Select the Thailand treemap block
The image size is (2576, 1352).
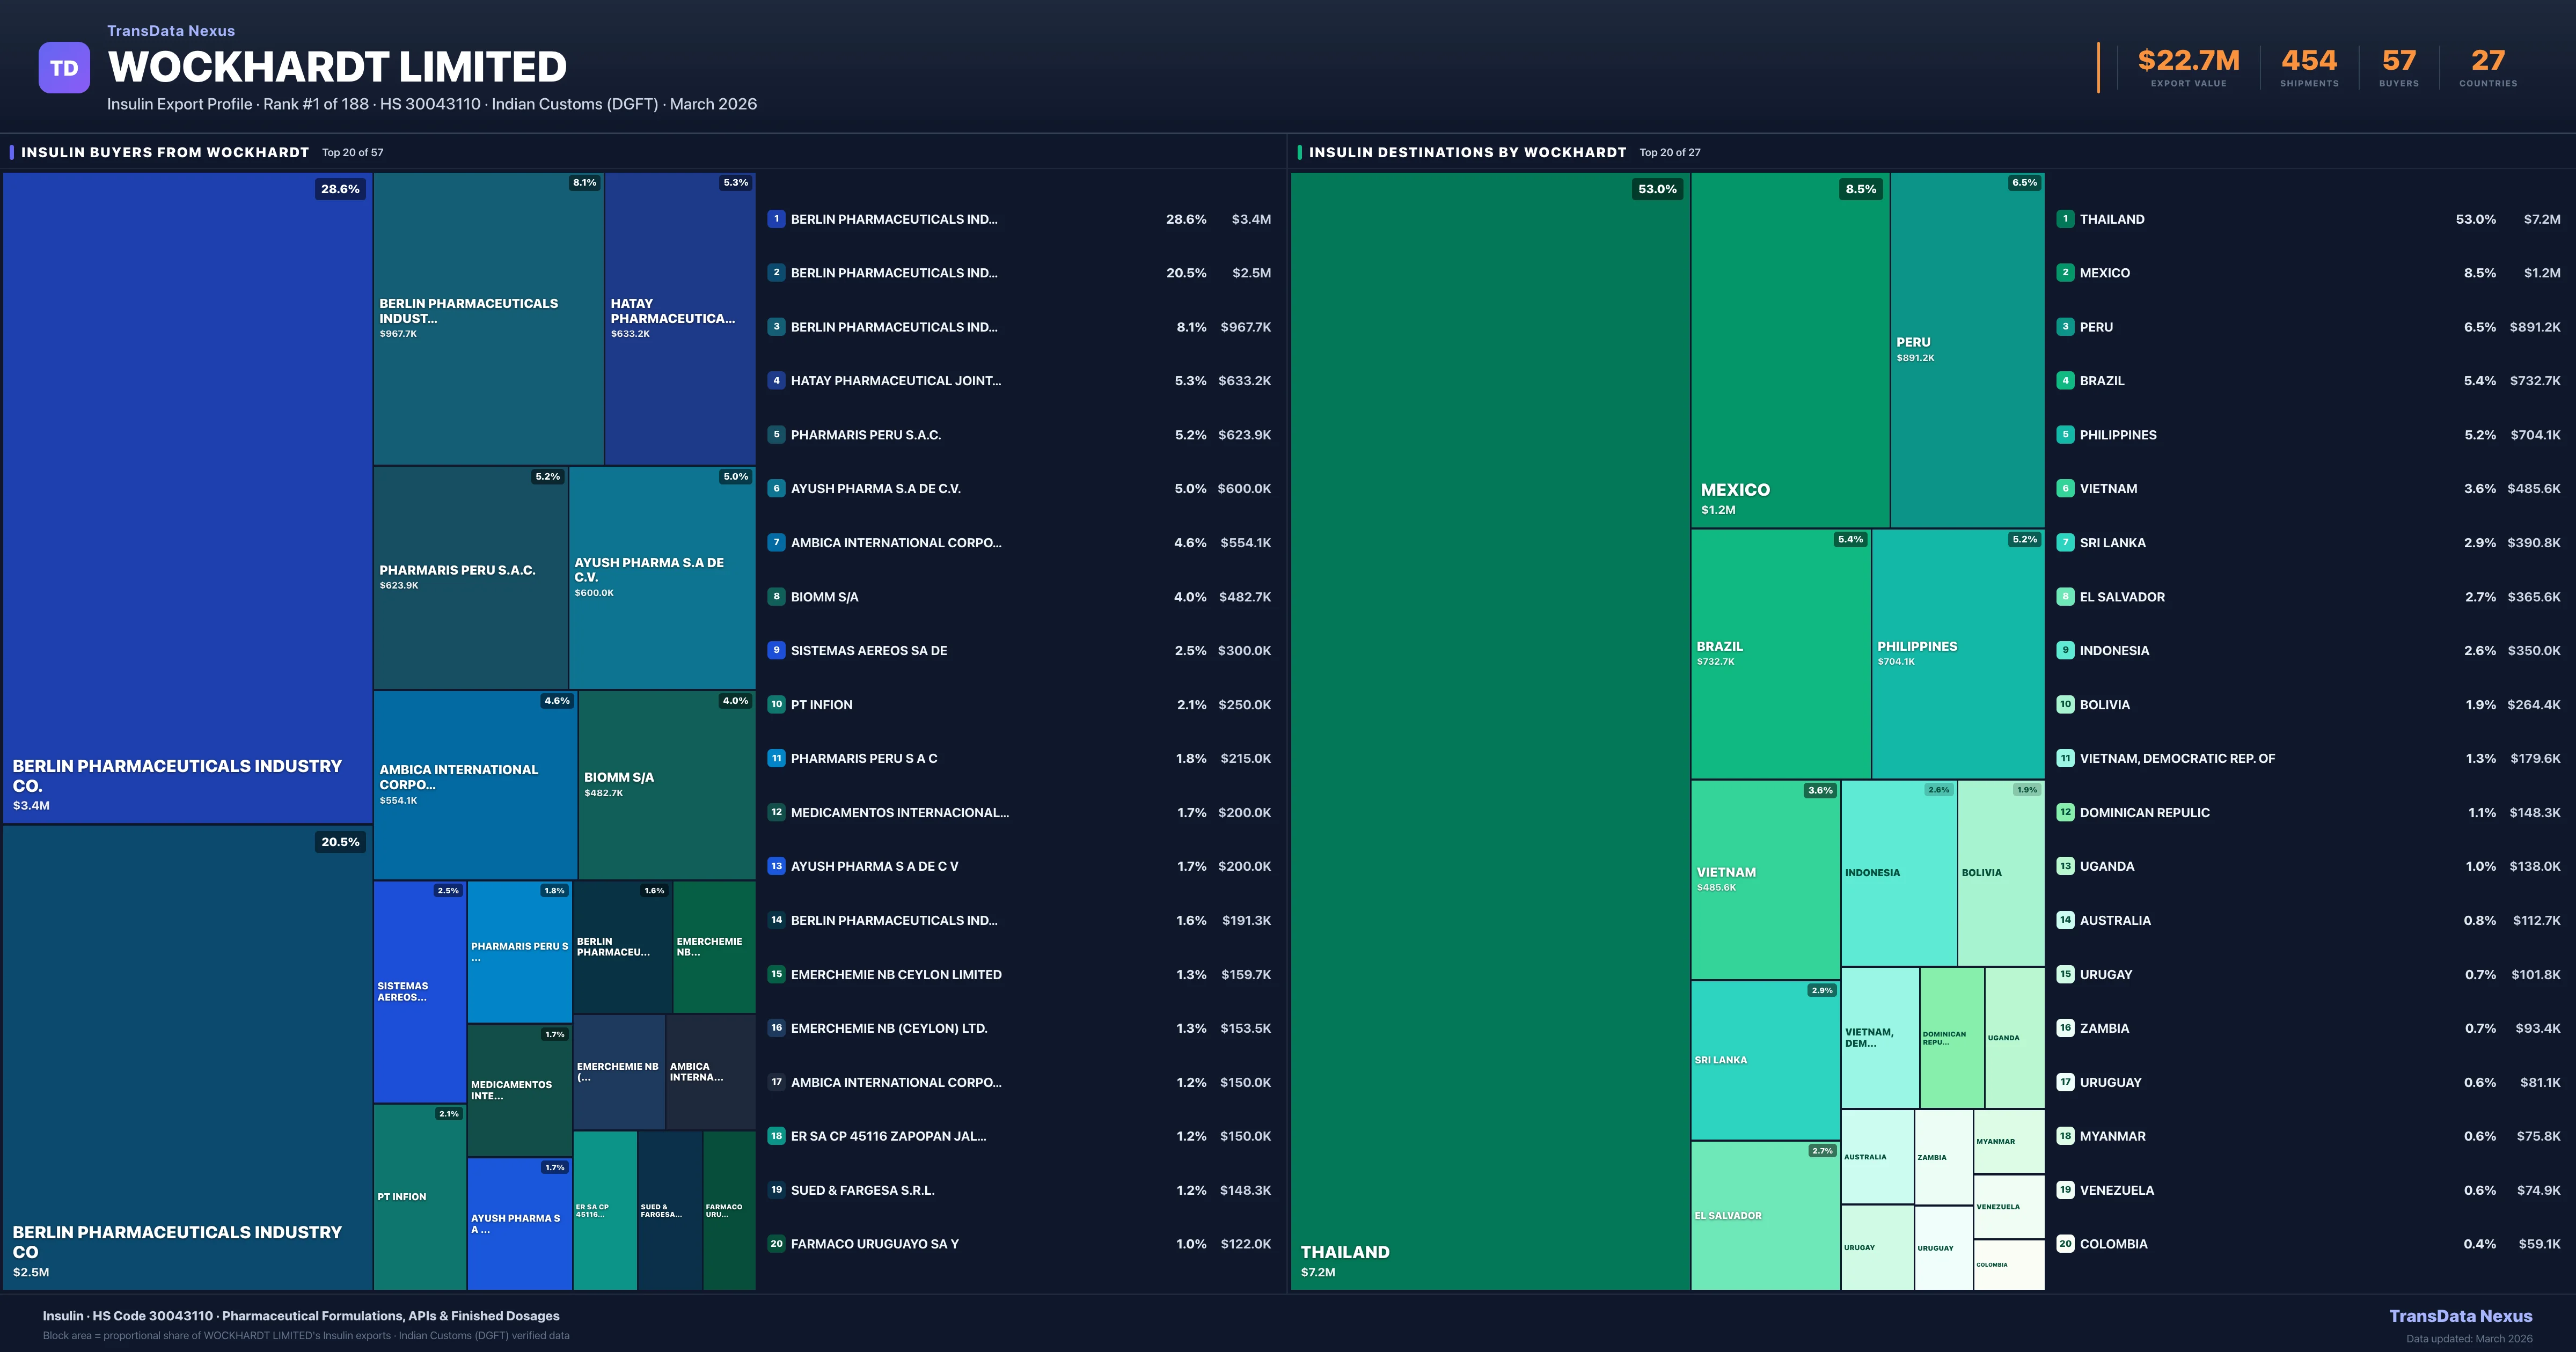(x=1489, y=730)
